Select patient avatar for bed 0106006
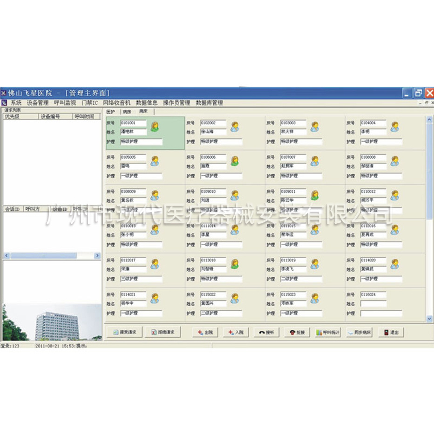The width and height of the screenshot is (434, 434). click(235, 160)
